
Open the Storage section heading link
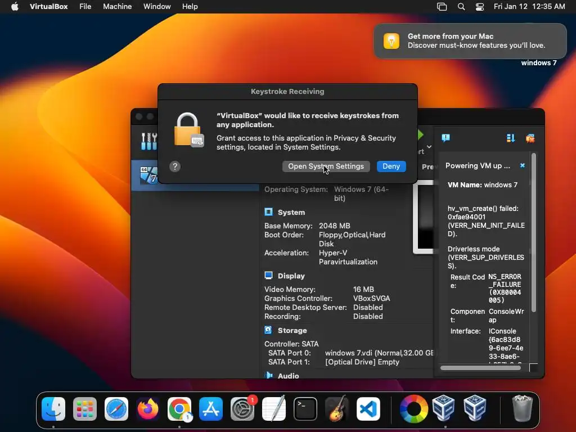[292, 331]
